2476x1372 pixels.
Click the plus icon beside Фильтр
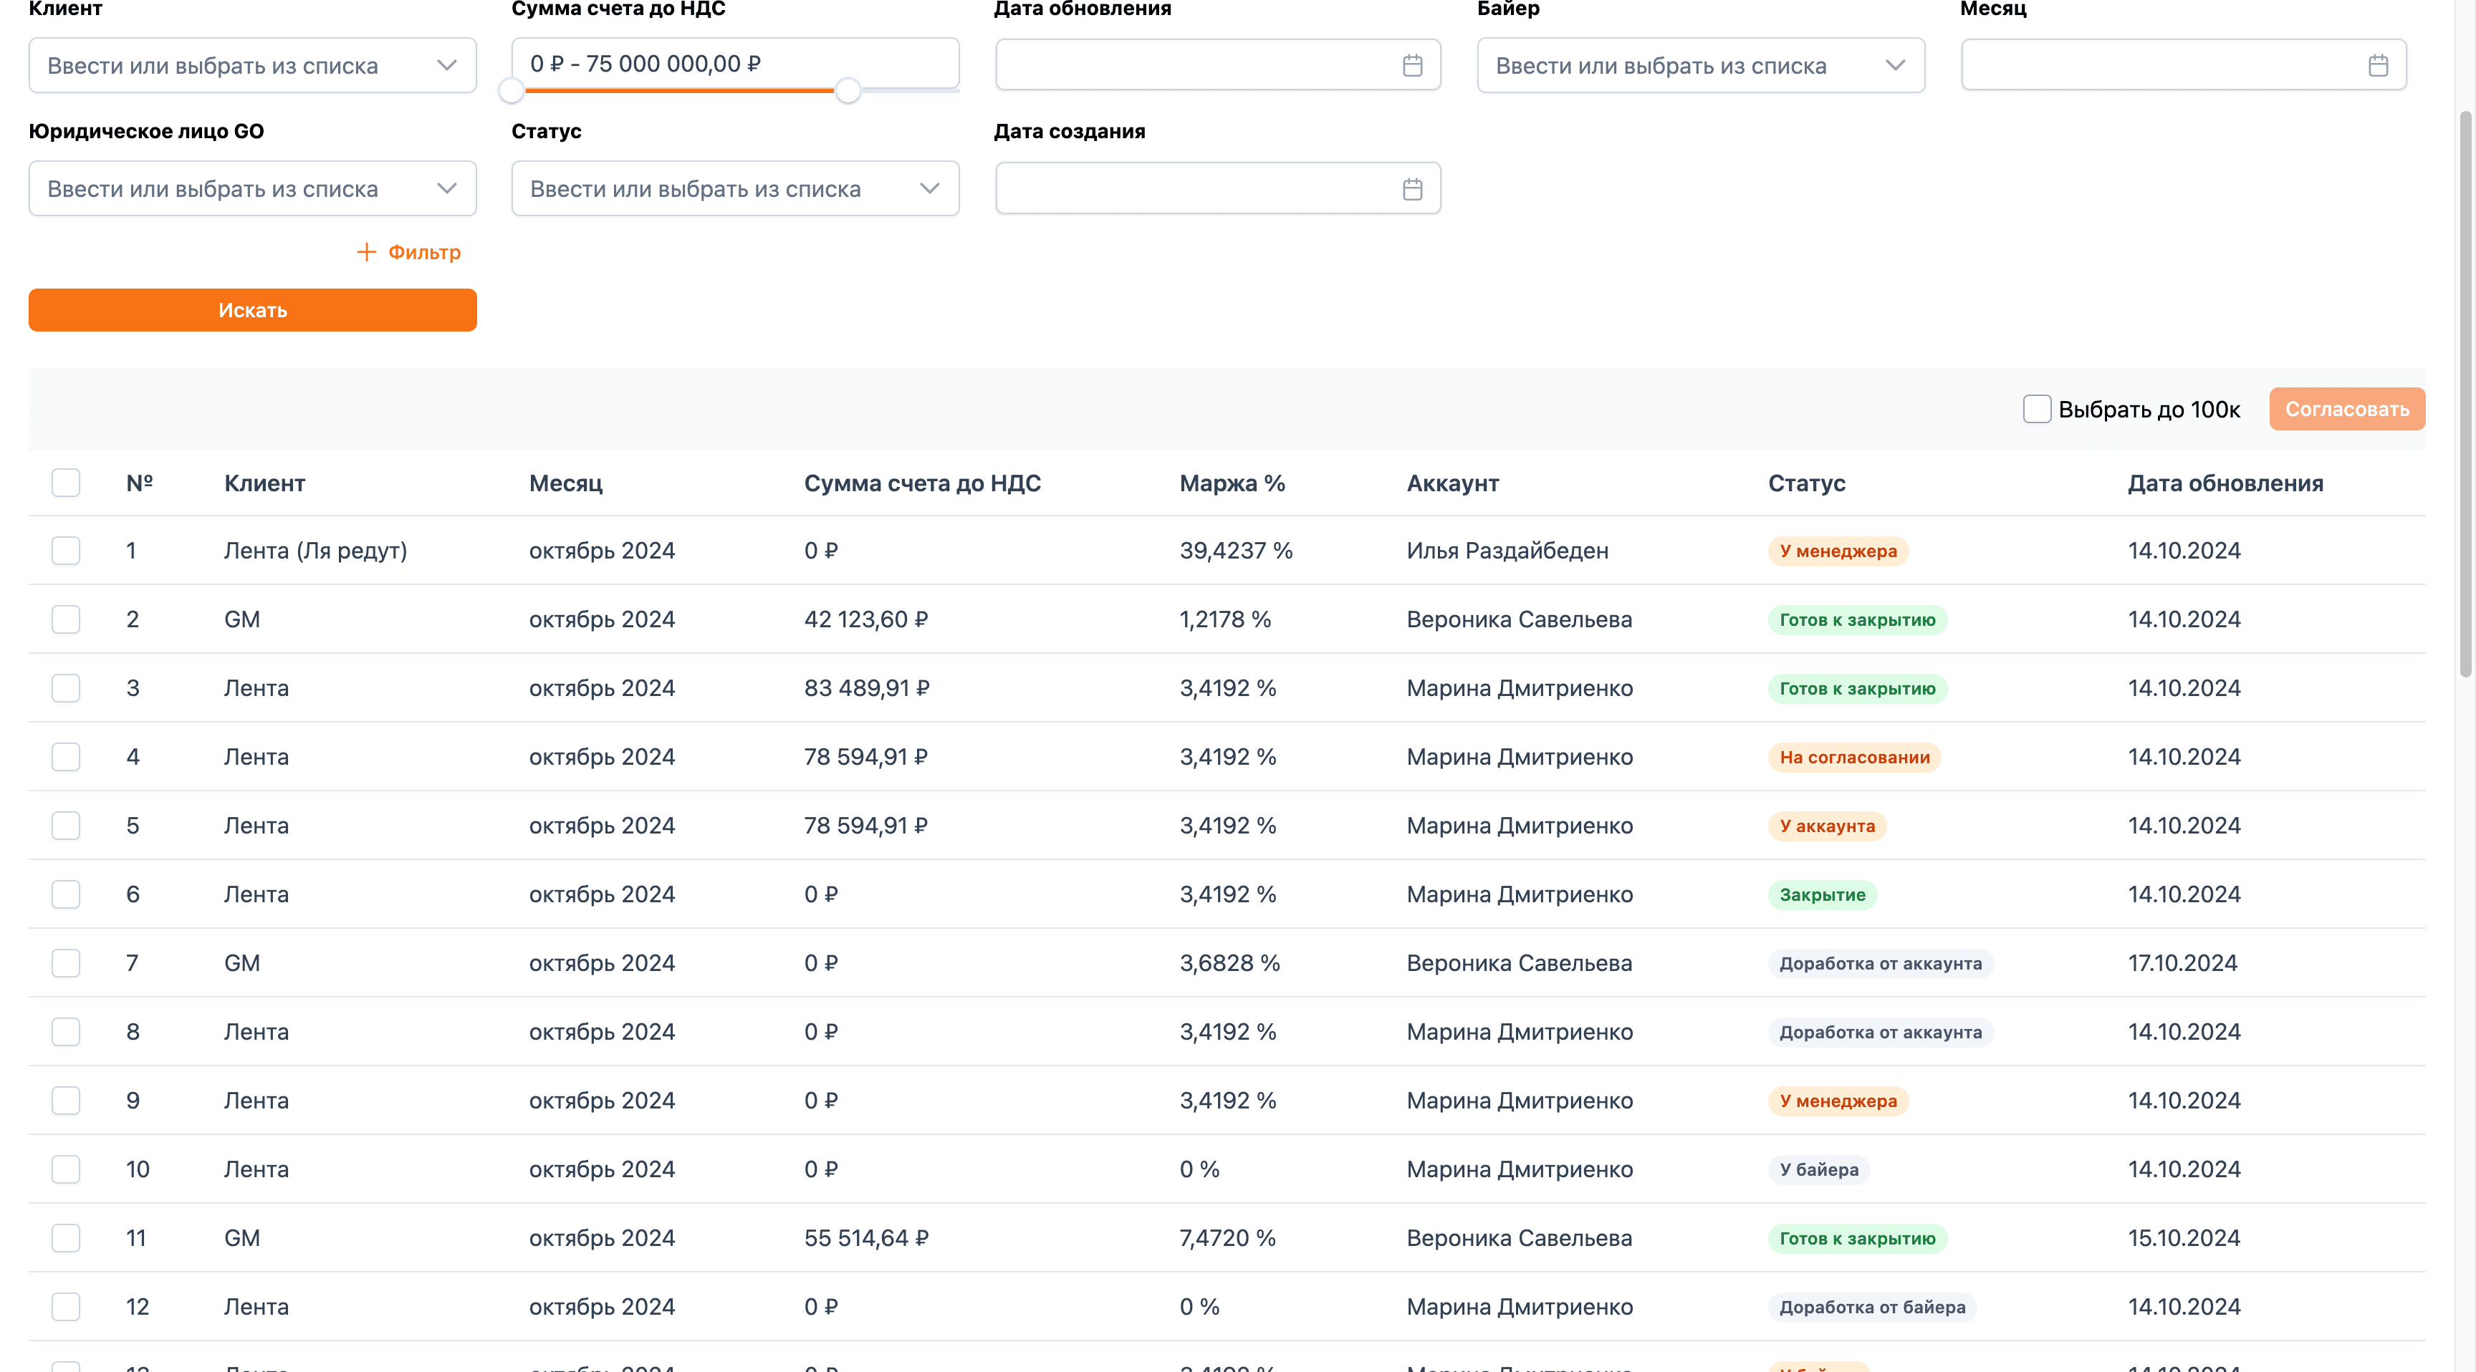366,252
